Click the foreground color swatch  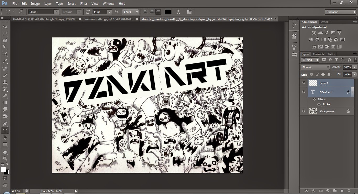coord(4,169)
